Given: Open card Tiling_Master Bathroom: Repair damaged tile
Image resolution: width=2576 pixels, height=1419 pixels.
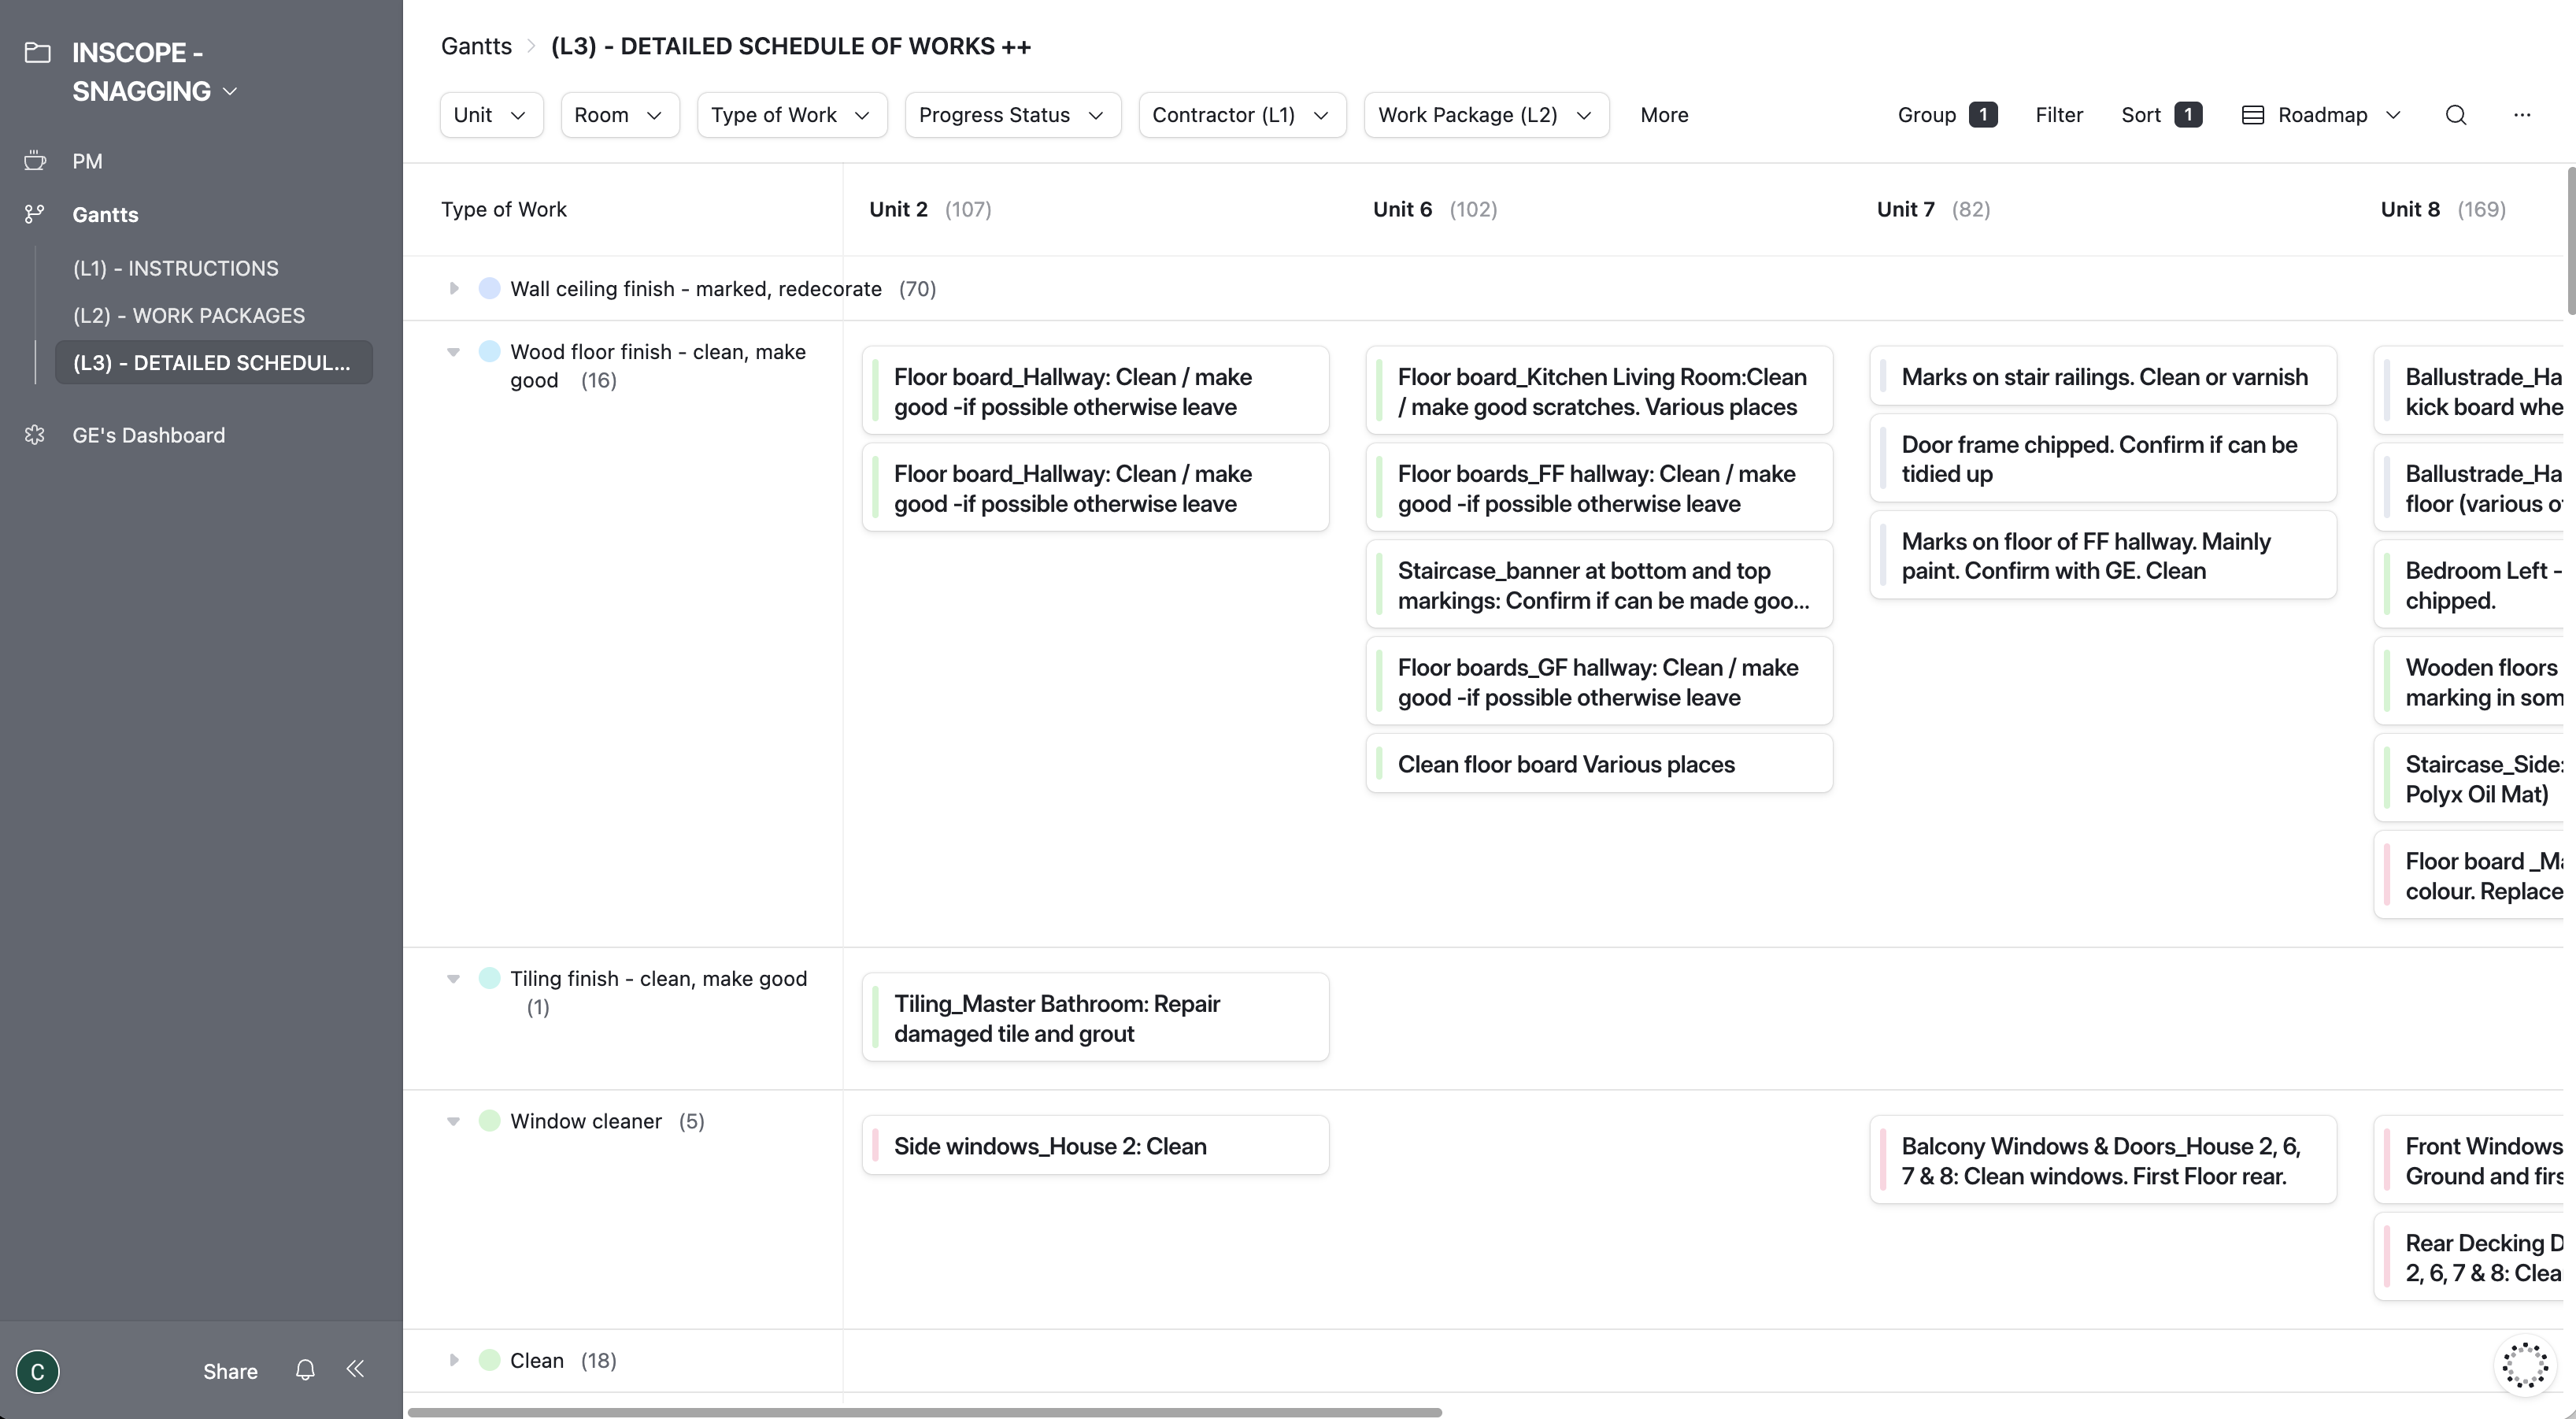Looking at the screenshot, I should point(1095,1018).
